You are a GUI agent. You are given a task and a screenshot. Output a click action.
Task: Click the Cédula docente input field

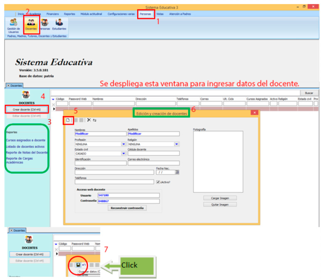153,153
